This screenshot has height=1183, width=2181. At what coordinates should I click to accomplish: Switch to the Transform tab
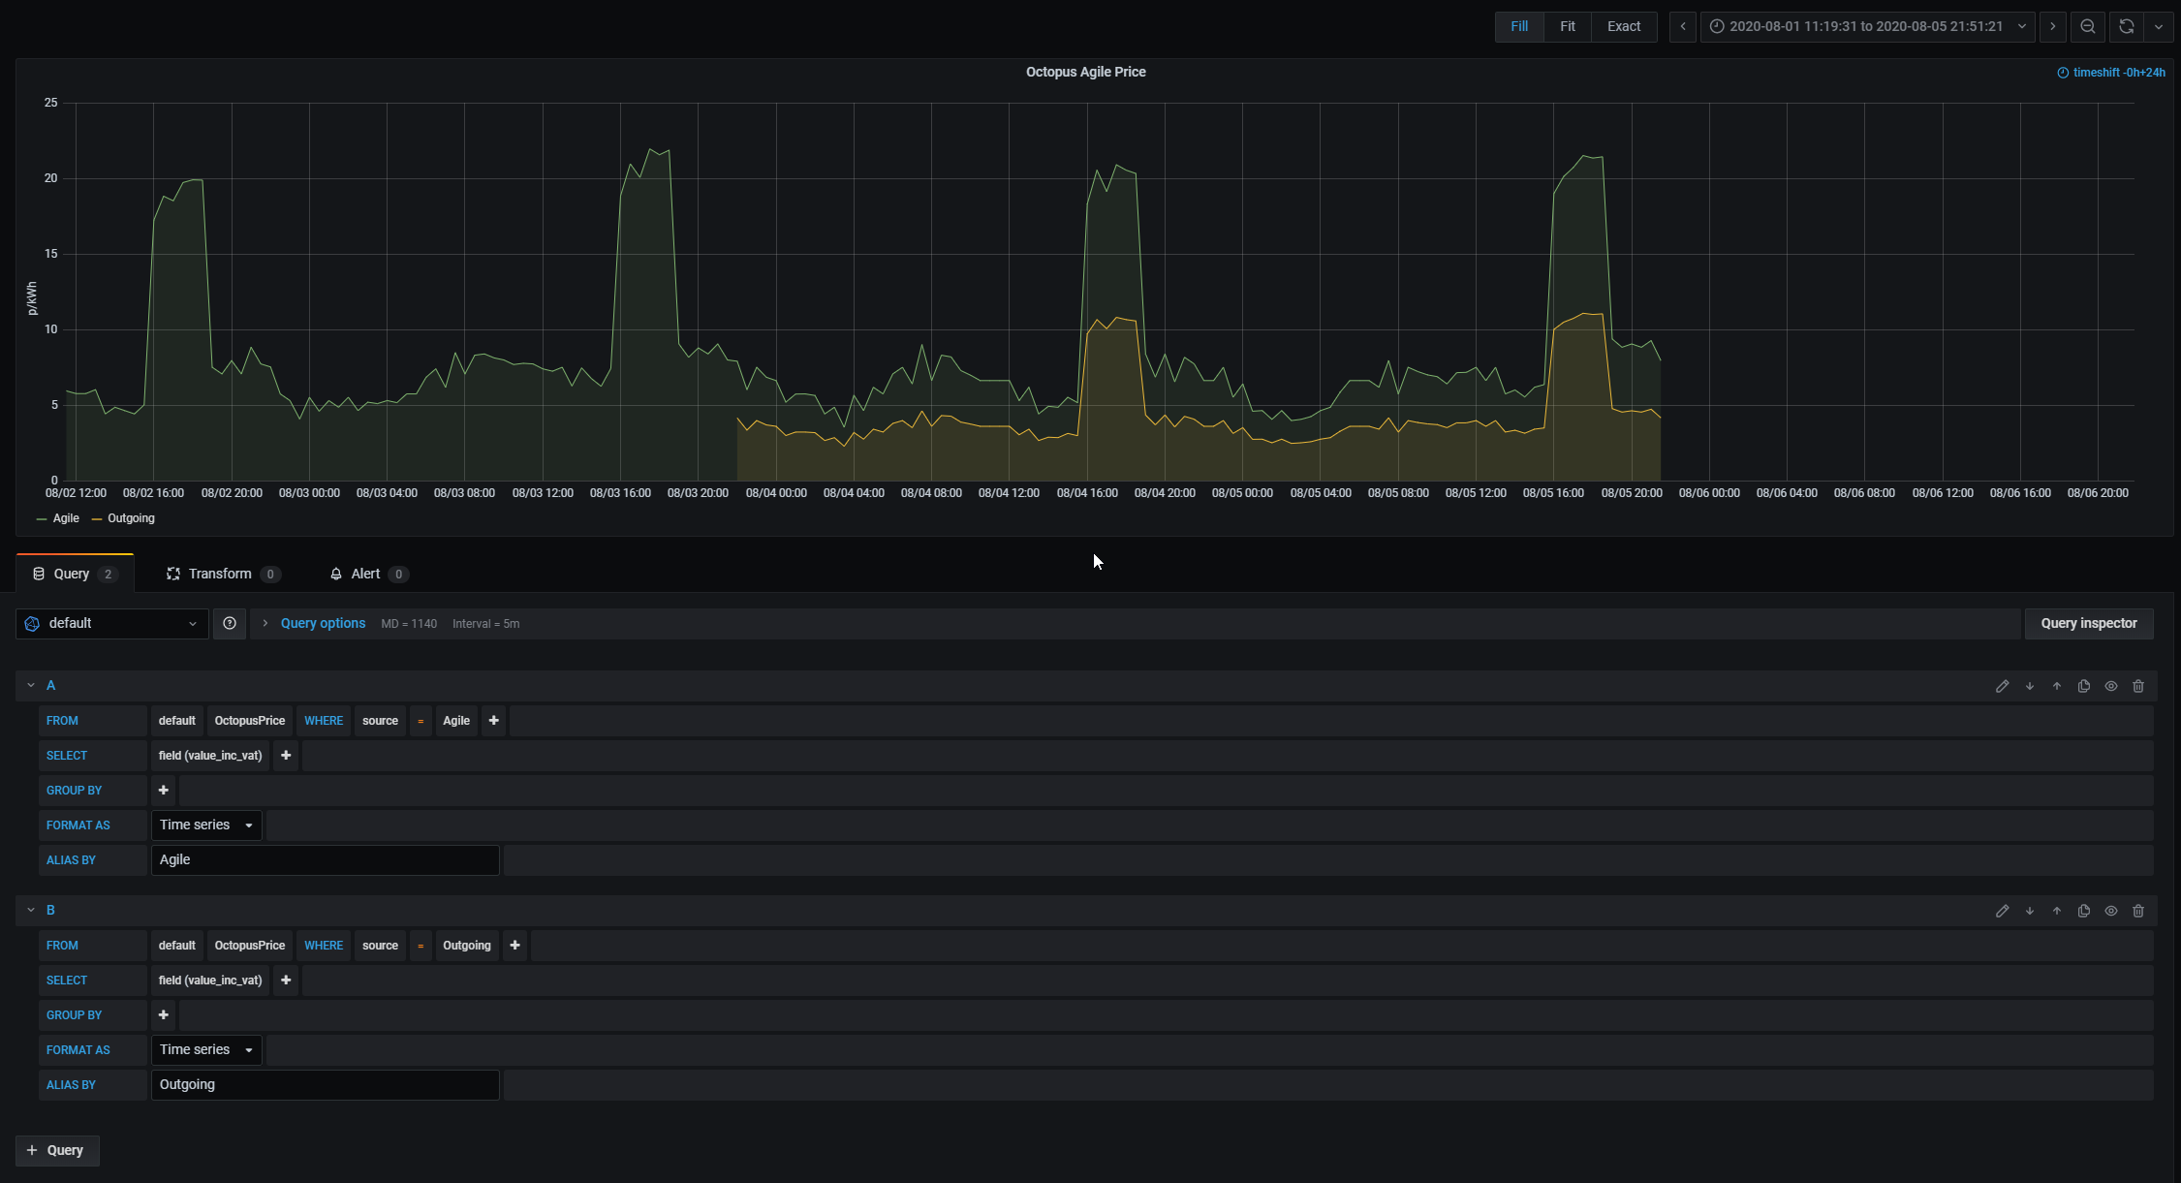pos(221,574)
